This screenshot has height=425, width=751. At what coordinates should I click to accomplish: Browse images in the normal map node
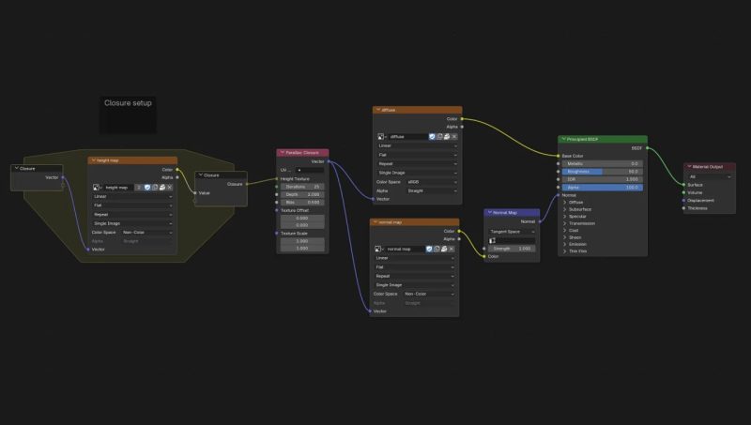pyautogui.click(x=379, y=249)
